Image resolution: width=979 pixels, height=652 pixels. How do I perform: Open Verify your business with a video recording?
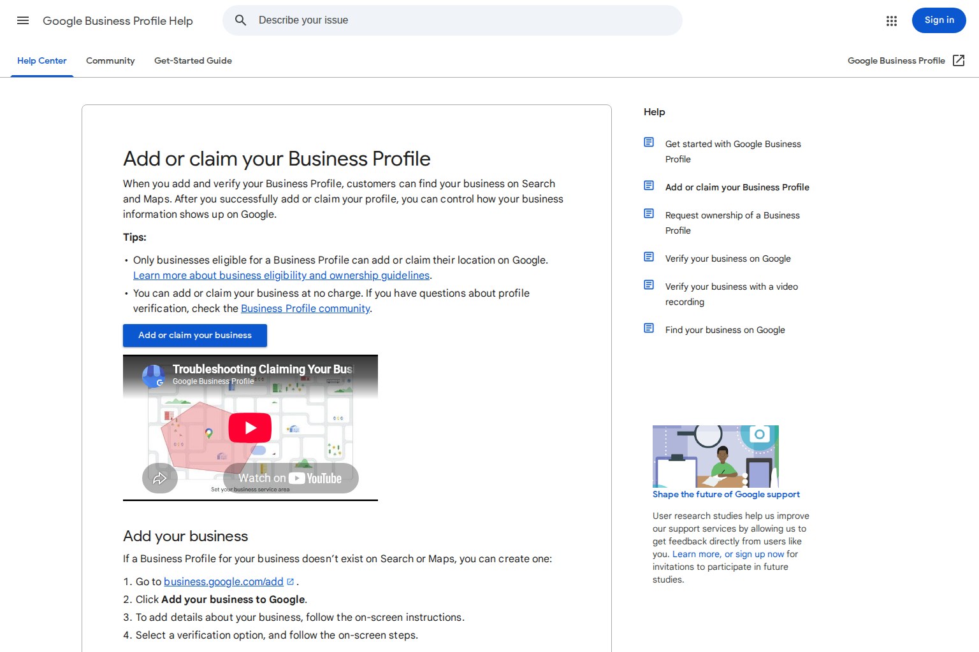click(732, 294)
